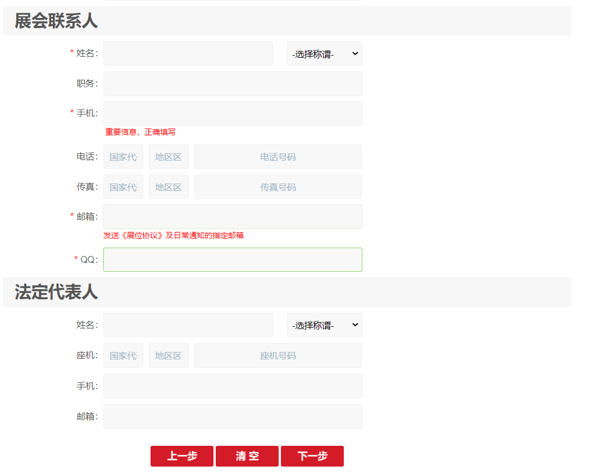
Task: Open the 选择称谓 dropdown under 展会联系人
Action: click(325, 53)
